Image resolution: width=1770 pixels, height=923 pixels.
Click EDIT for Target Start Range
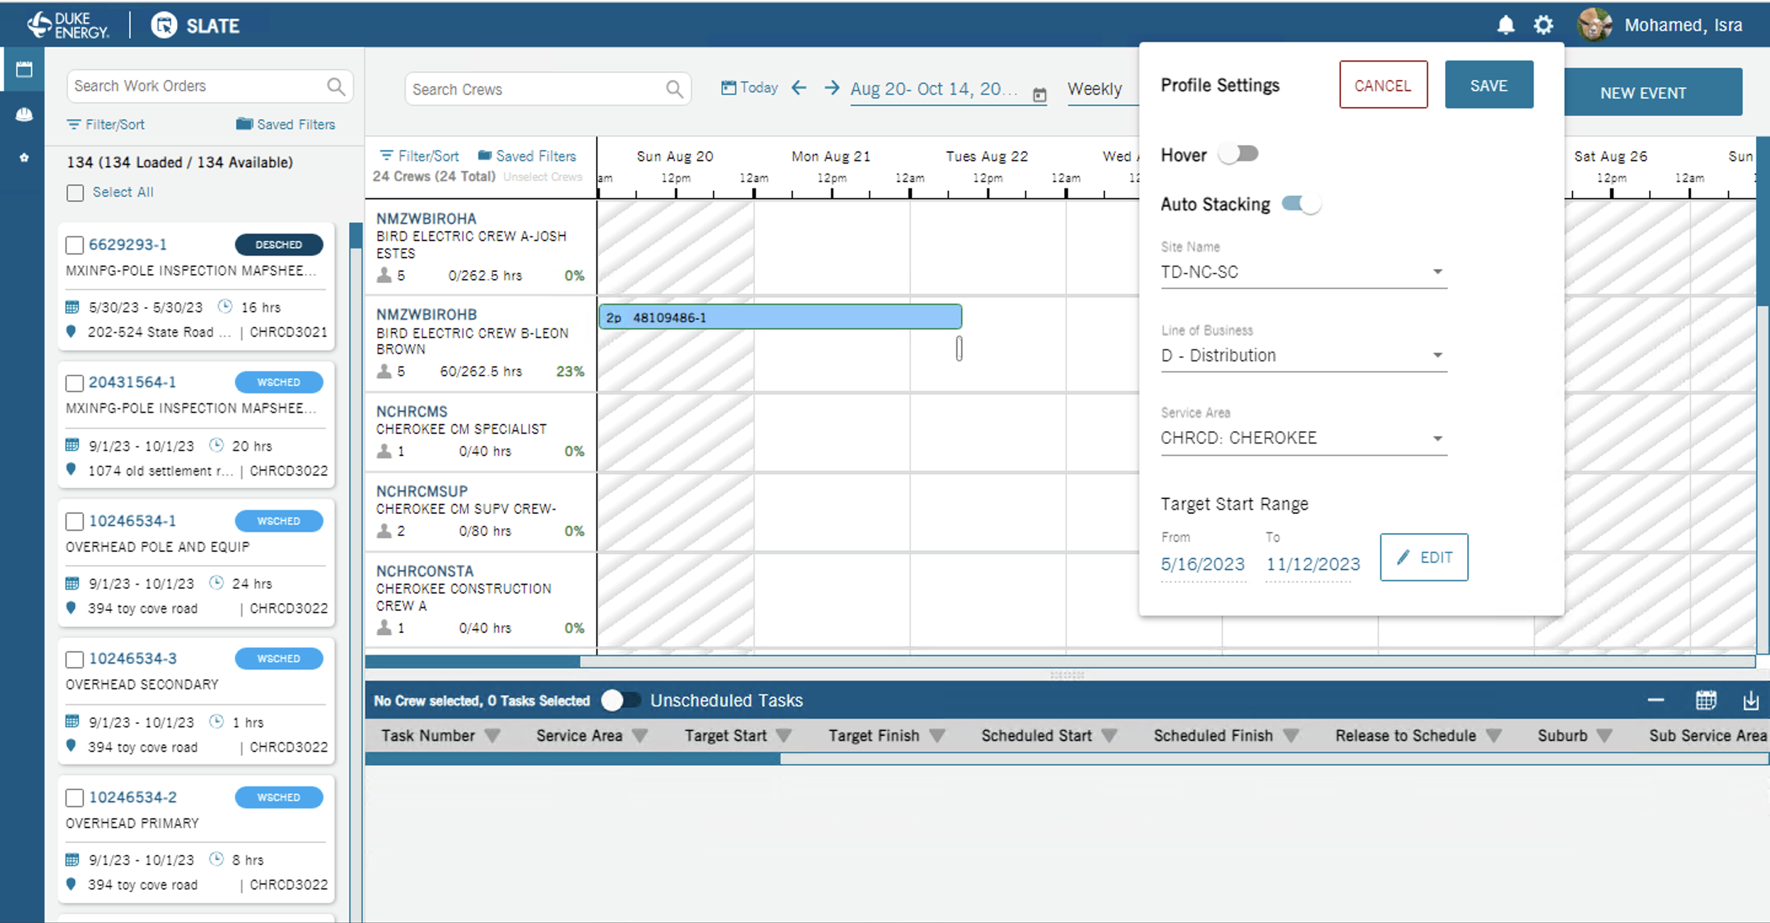pos(1424,558)
